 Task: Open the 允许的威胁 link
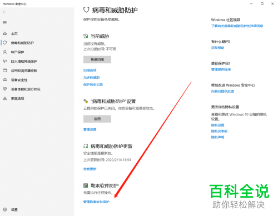[x=91, y=77]
